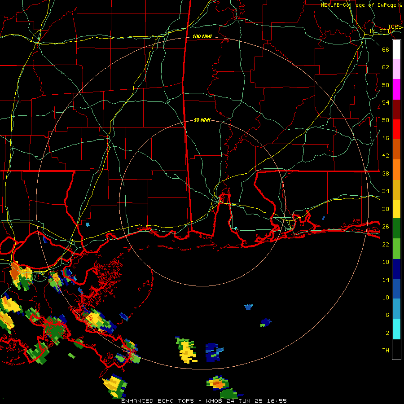
Task: Click the "(K FT)" units label
Action: [x=380, y=31]
